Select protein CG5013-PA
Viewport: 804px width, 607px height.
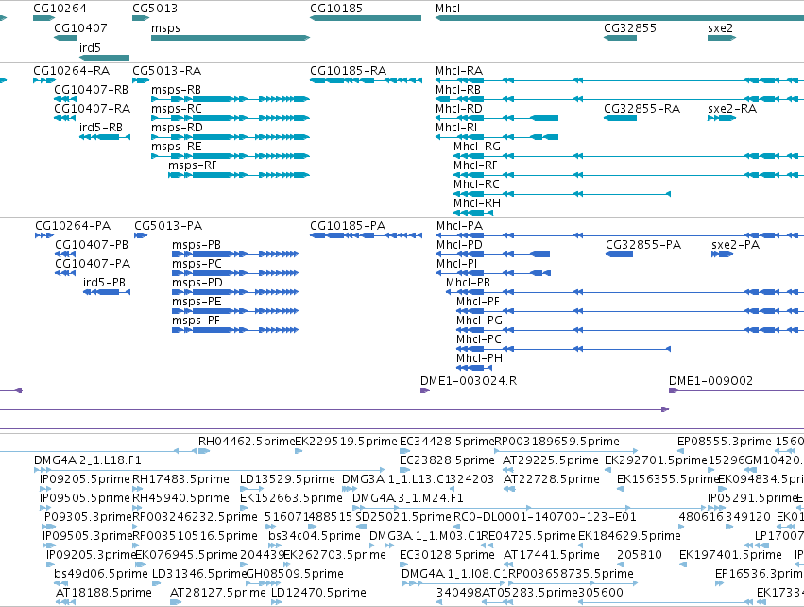pyautogui.click(x=141, y=235)
